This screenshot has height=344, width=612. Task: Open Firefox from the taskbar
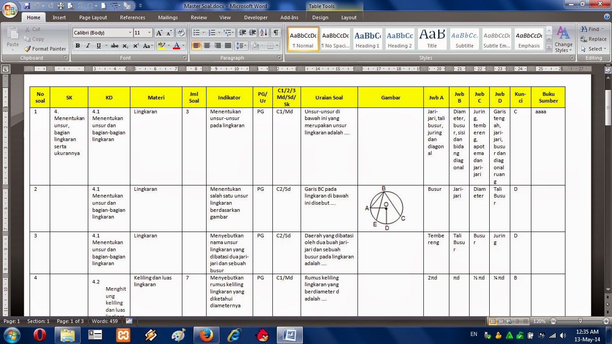pyautogui.click(x=207, y=335)
